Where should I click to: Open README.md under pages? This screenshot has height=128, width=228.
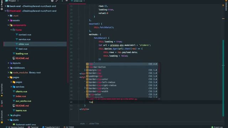(22, 106)
